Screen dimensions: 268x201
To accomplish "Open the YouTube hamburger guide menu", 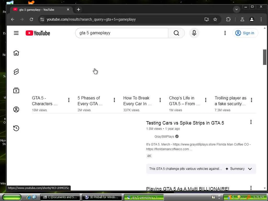I will (x=16, y=33).
